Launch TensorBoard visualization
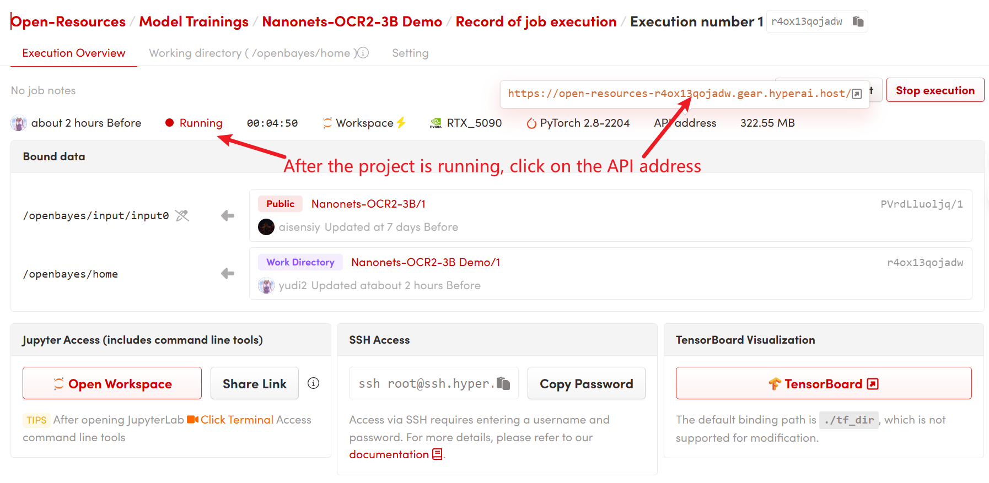989x483 pixels. click(x=823, y=383)
